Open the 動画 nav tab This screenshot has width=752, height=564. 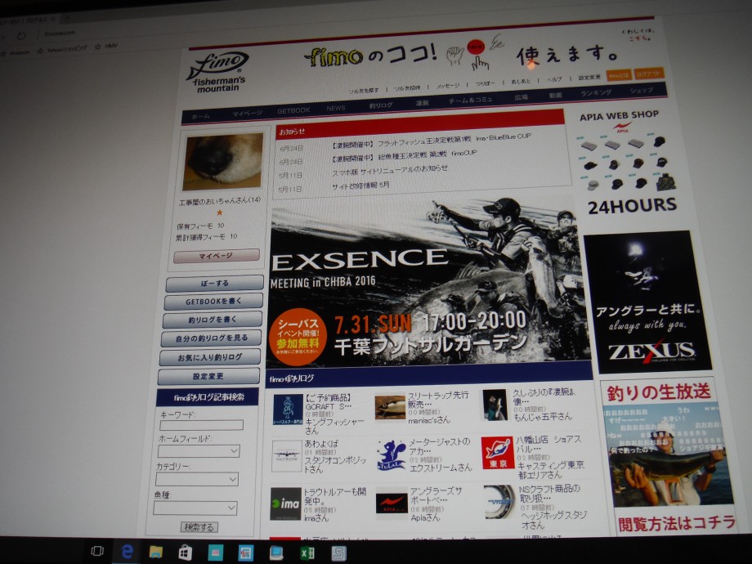[555, 95]
